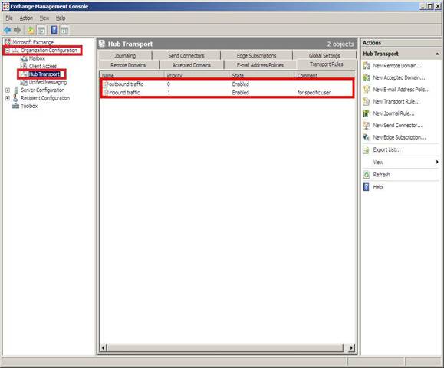Select the Transport Rules tab

(326, 64)
